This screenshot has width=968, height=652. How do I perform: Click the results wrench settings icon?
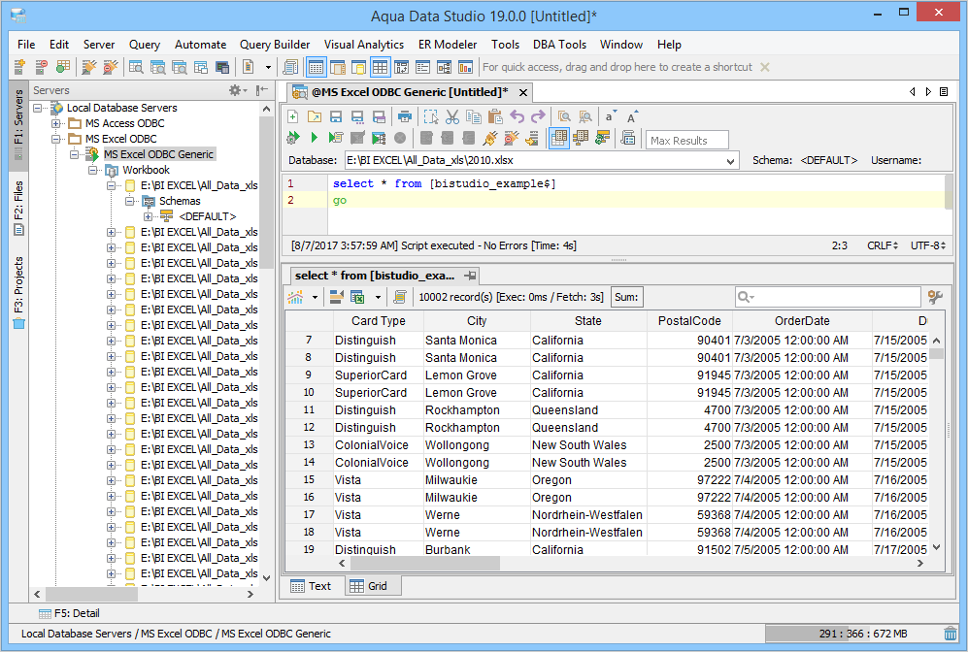pos(936,297)
